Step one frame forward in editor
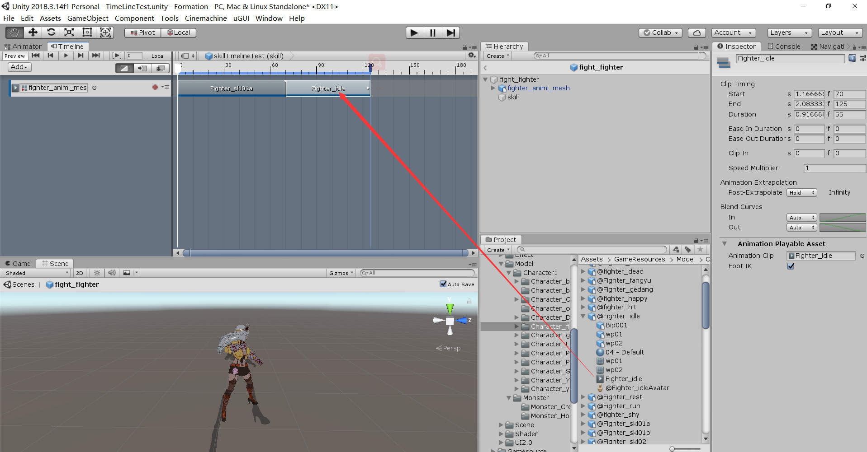Viewport: 867px width, 452px height. (450, 33)
